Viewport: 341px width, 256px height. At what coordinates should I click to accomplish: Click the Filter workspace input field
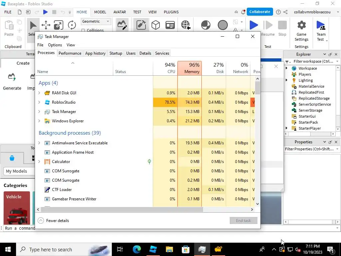(x=313, y=61)
